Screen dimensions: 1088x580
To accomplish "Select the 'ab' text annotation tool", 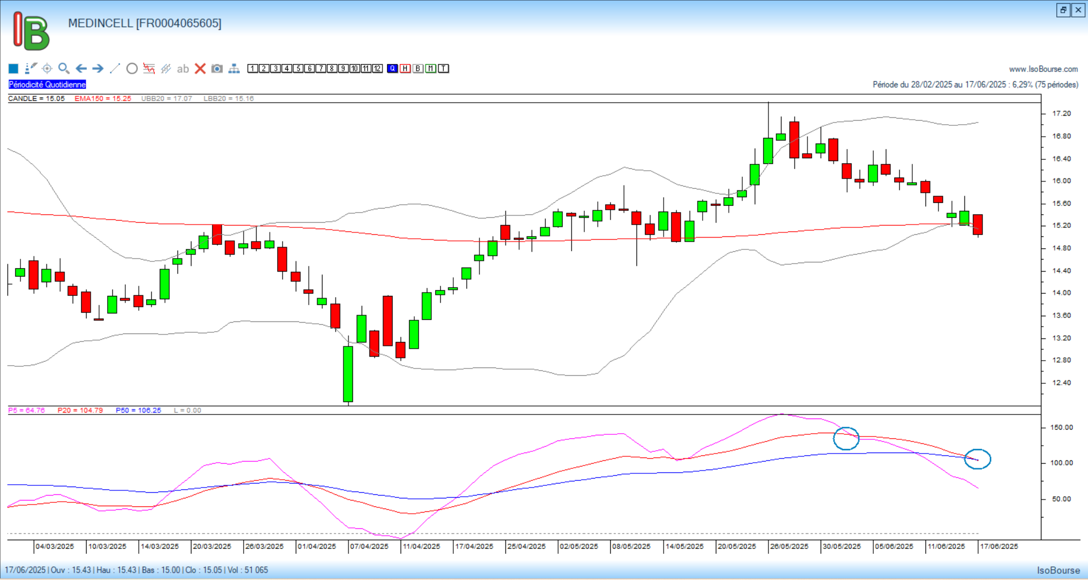I will click(182, 69).
